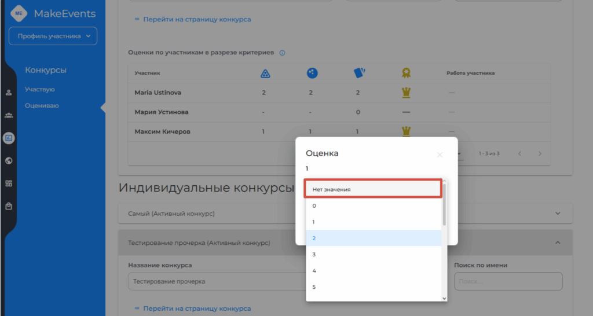
Task: Go to the previous table page
Action: coord(519,153)
